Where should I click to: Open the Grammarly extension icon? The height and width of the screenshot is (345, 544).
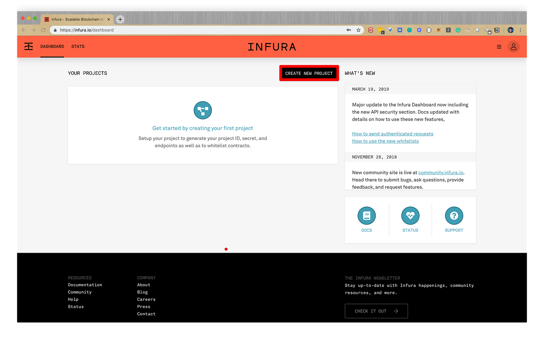coord(458,30)
